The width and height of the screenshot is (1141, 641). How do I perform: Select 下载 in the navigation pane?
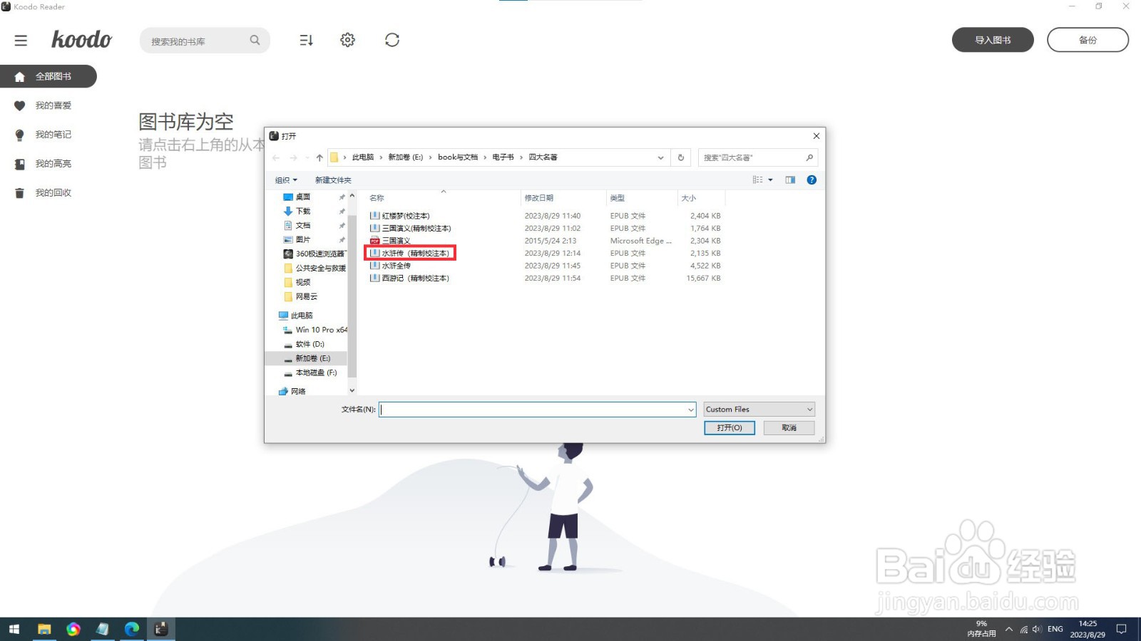302,212
